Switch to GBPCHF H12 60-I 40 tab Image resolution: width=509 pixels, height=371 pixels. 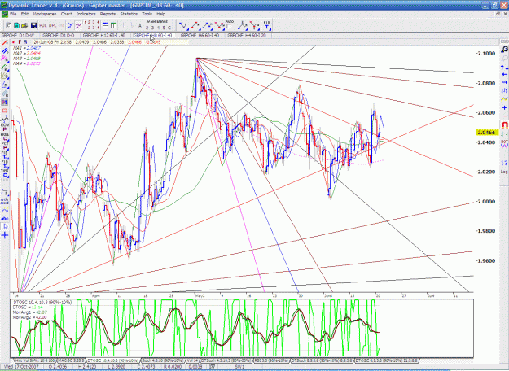click(x=104, y=35)
